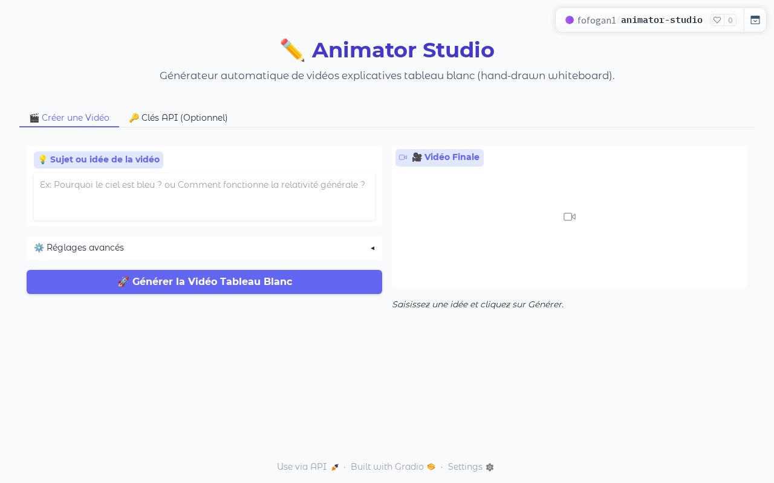Open the footer Settings link
Viewport: 774px width, 483px height.
pyautogui.click(x=471, y=467)
